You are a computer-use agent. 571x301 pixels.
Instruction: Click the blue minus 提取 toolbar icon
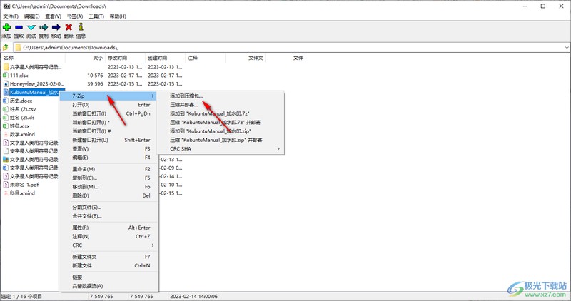(x=19, y=27)
